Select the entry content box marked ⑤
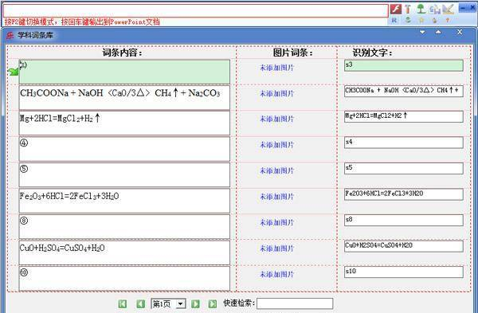 pyautogui.click(x=124, y=175)
